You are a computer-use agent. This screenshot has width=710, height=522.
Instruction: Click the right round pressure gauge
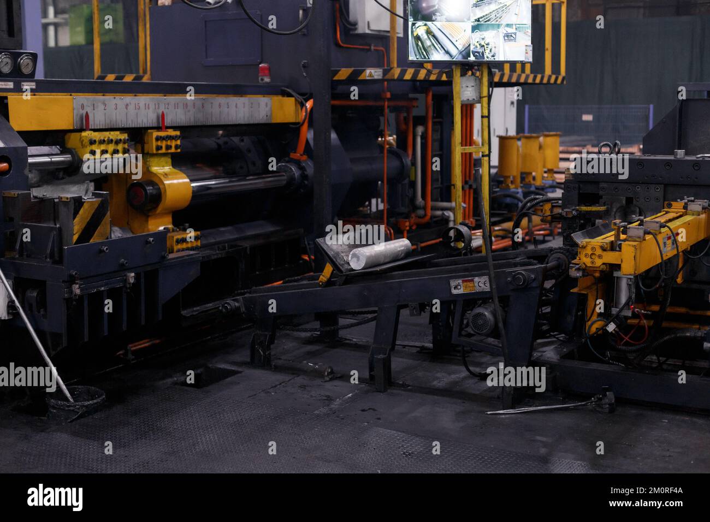point(25,64)
